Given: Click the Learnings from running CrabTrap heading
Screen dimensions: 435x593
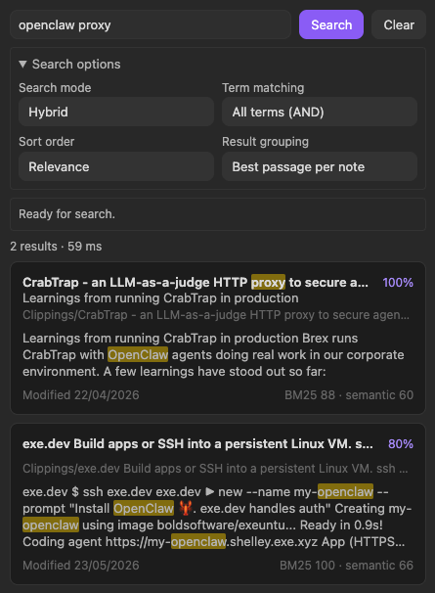Looking at the screenshot, I should point(160,298).
